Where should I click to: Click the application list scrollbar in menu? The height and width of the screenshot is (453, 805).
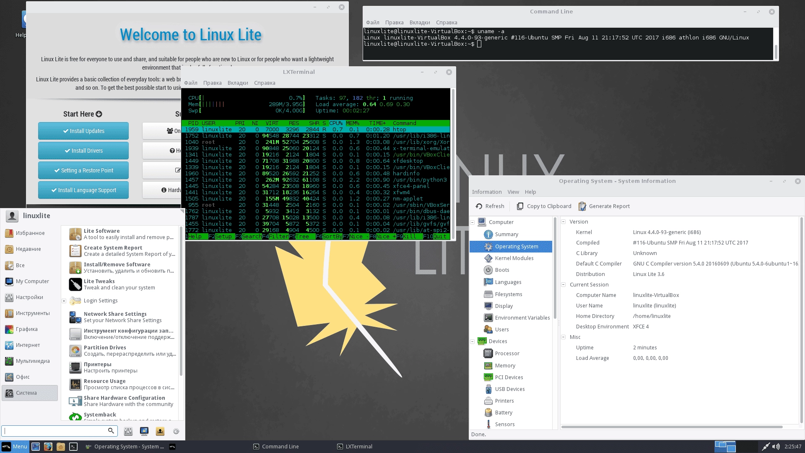click(x=181, y=302)
